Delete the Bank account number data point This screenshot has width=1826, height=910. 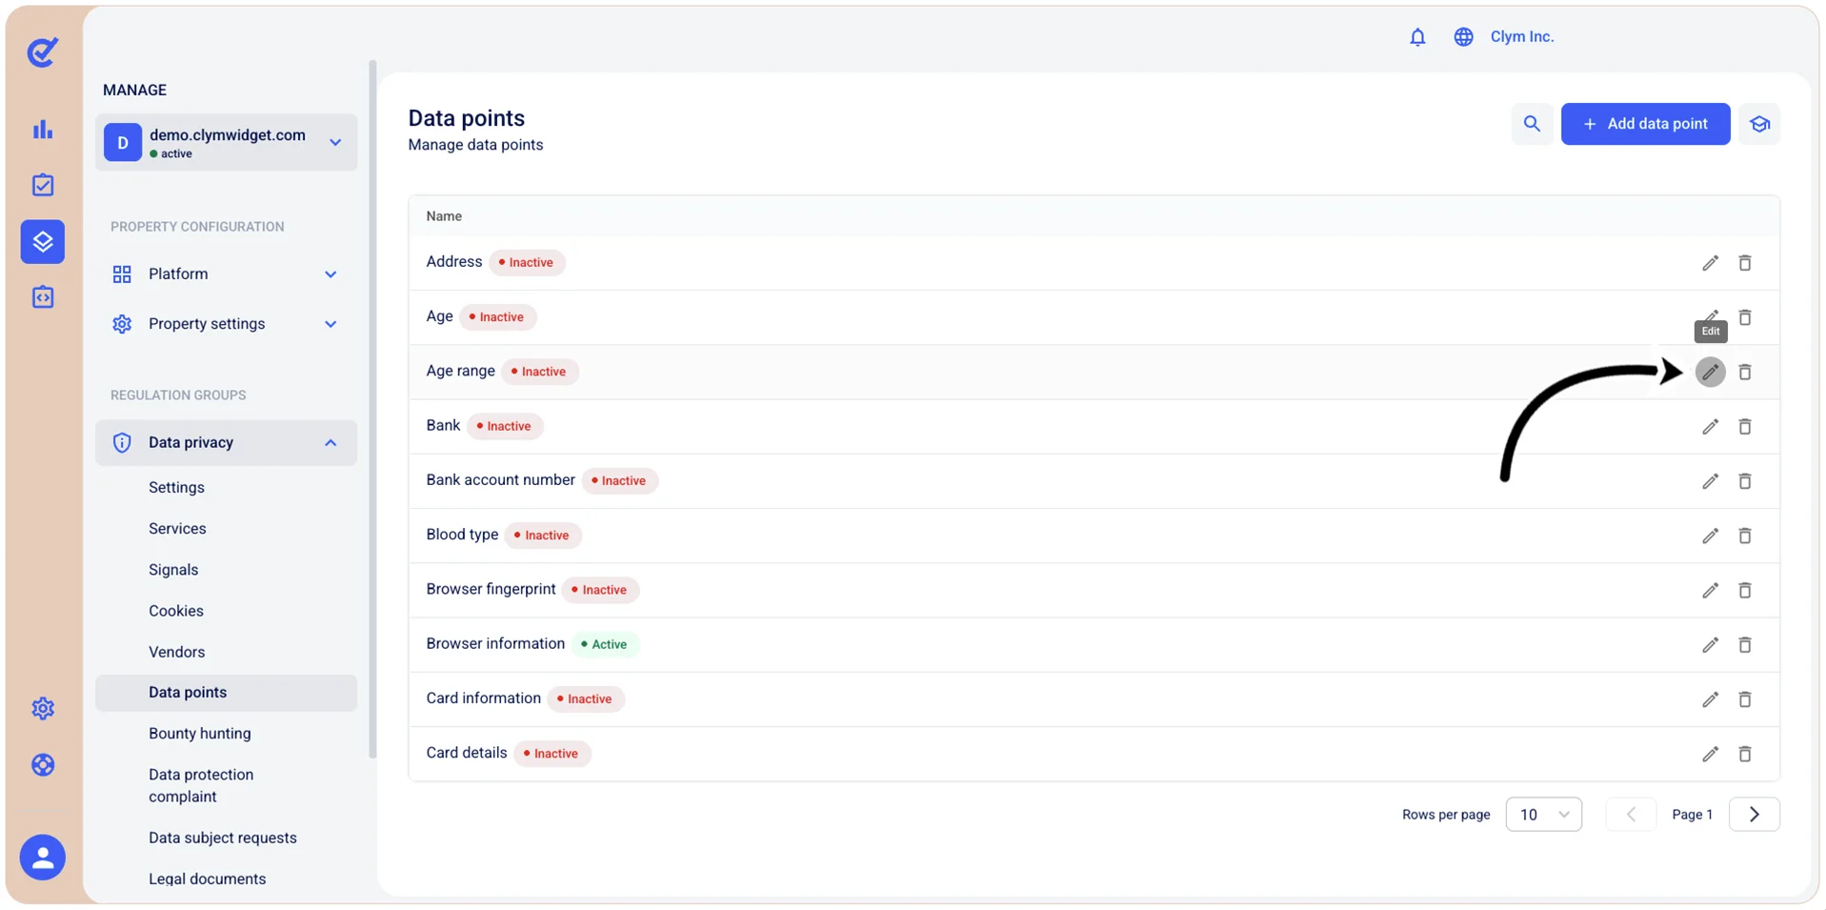(1745, 481)
